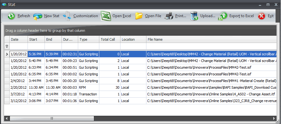
Task: Click the Upload... label
Action: click(x=208, y=16)
